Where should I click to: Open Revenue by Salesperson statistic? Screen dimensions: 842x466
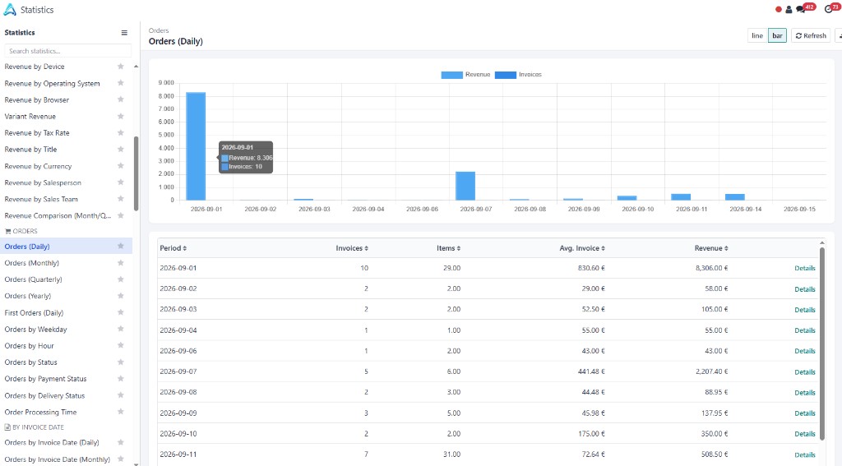43,183
